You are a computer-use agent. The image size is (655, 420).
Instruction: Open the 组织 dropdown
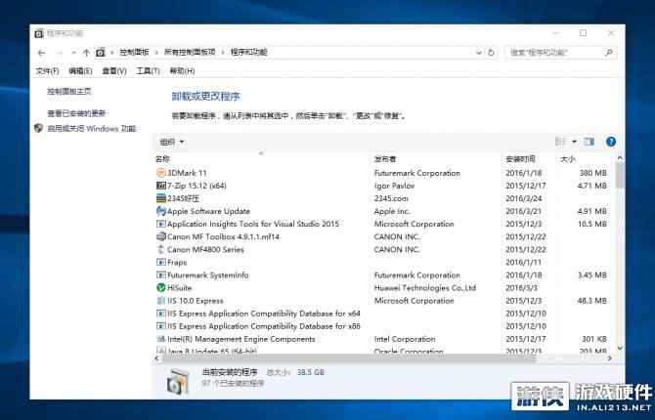(x=171, y=142)
